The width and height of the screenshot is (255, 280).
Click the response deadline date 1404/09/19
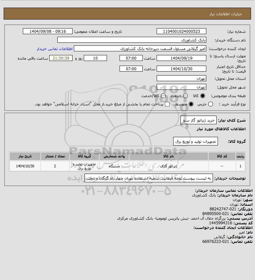coord(181,58)
